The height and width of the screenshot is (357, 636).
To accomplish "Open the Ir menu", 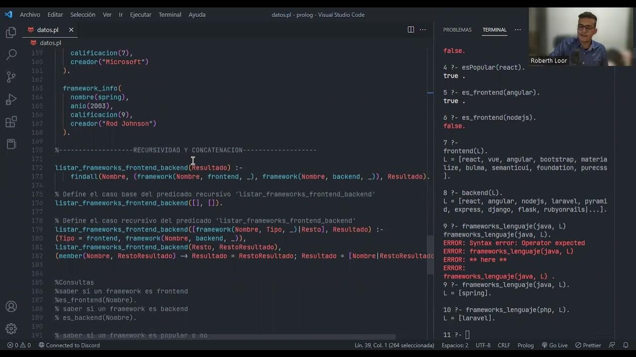I will tap(121, 14).
